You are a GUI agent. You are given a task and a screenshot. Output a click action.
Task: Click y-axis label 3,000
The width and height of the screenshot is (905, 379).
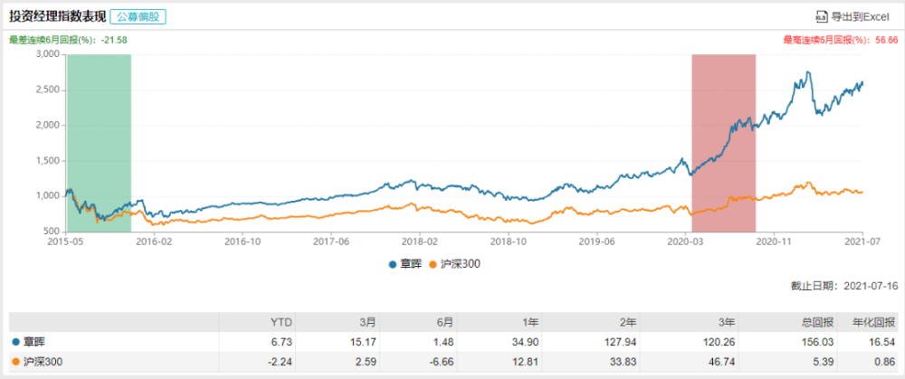pos(49,54)
